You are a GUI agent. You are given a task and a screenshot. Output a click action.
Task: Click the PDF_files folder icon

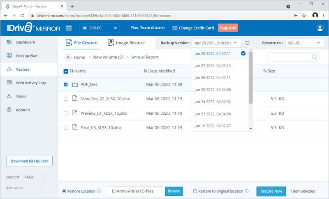75,85
